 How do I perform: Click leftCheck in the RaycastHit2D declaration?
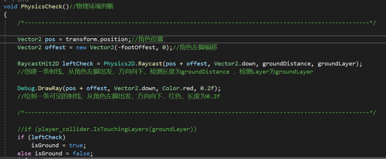(78, 63)
